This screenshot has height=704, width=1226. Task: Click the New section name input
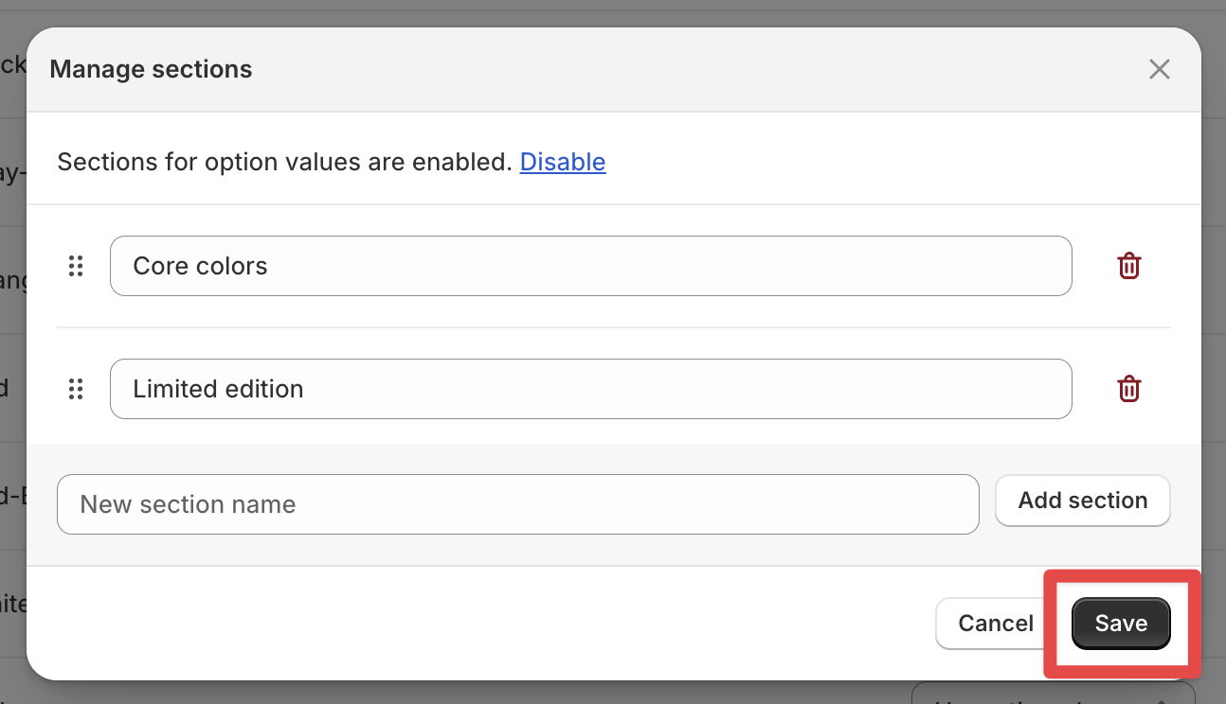pos(517,504)
